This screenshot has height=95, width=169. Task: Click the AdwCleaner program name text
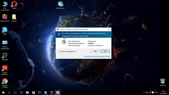(92, 41)
